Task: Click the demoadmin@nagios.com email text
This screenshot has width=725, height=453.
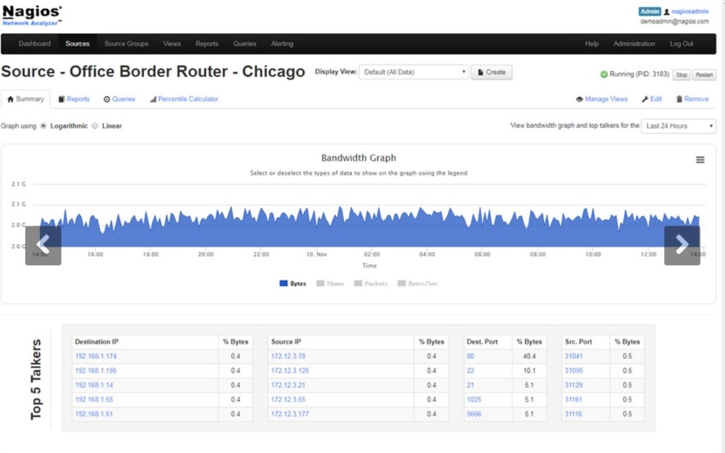Action: [675, 21]
